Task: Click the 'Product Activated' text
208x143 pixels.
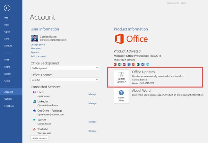Action: point(127,51)
